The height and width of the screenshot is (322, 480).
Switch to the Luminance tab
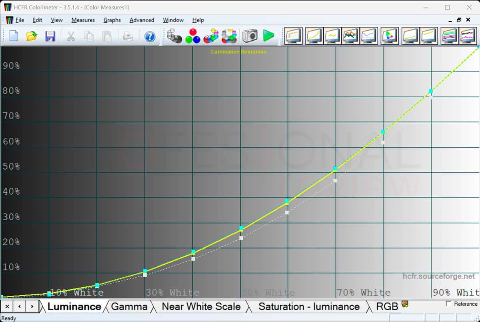(74, 306)
